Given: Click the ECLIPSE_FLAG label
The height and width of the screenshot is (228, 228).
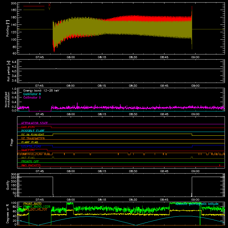Looking at the screenshot, I should [31, 146].
